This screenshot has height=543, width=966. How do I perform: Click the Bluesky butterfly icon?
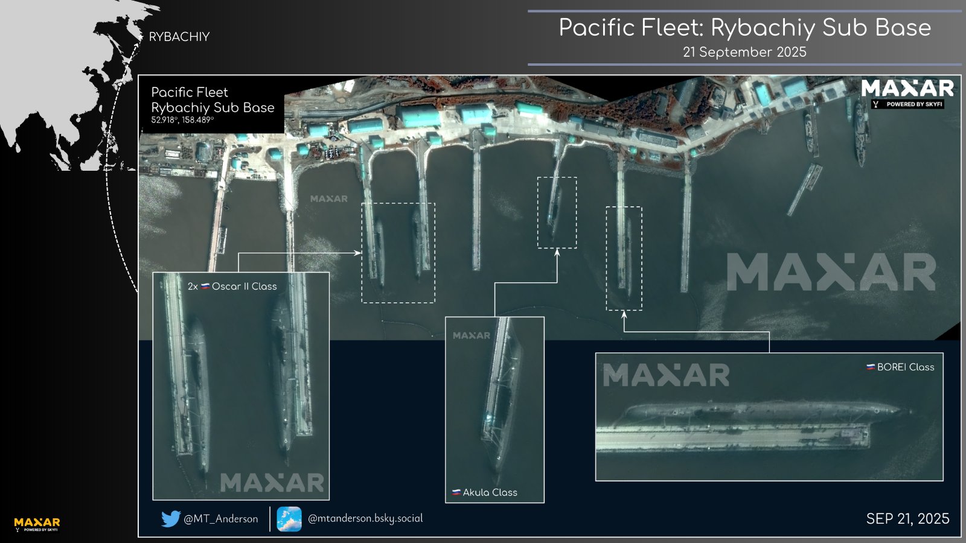289,519
